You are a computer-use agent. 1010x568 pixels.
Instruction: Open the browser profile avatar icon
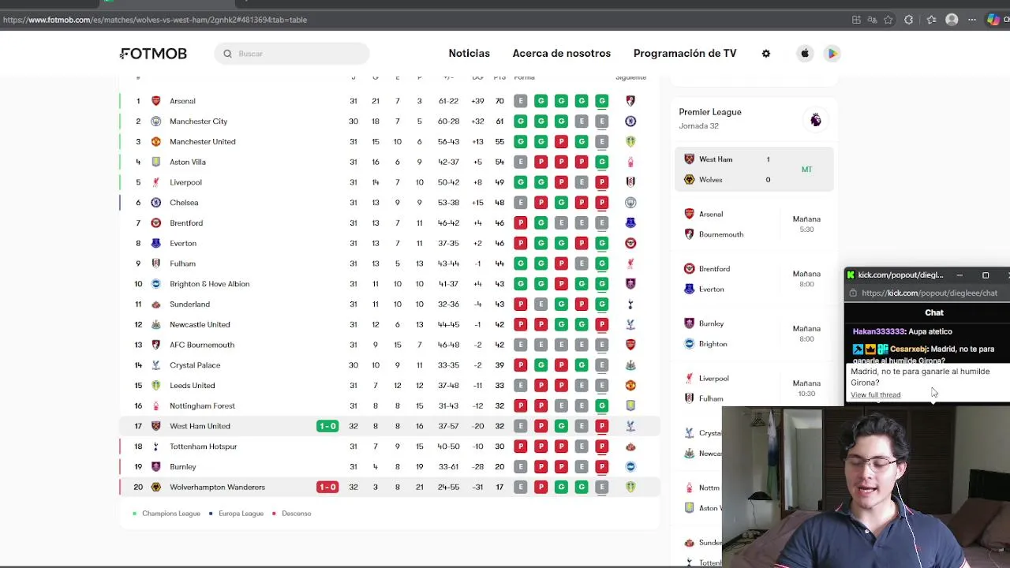[952, 20]
